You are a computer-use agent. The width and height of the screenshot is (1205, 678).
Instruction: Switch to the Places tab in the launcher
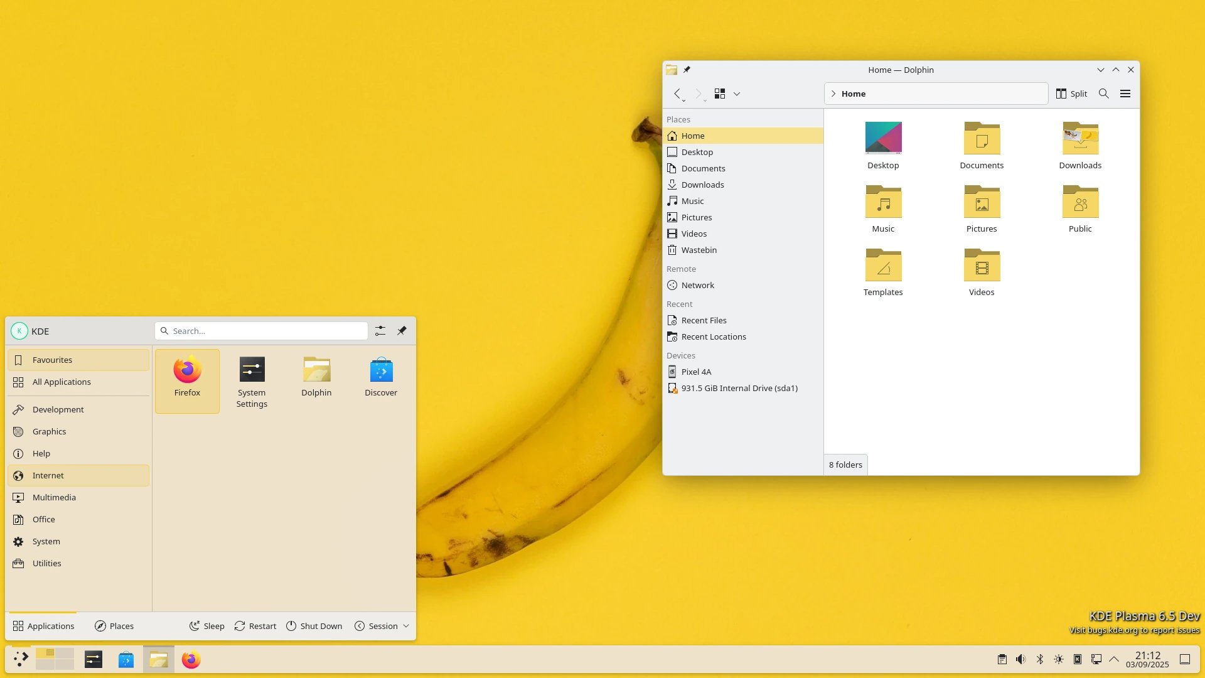tap(114, 625)
